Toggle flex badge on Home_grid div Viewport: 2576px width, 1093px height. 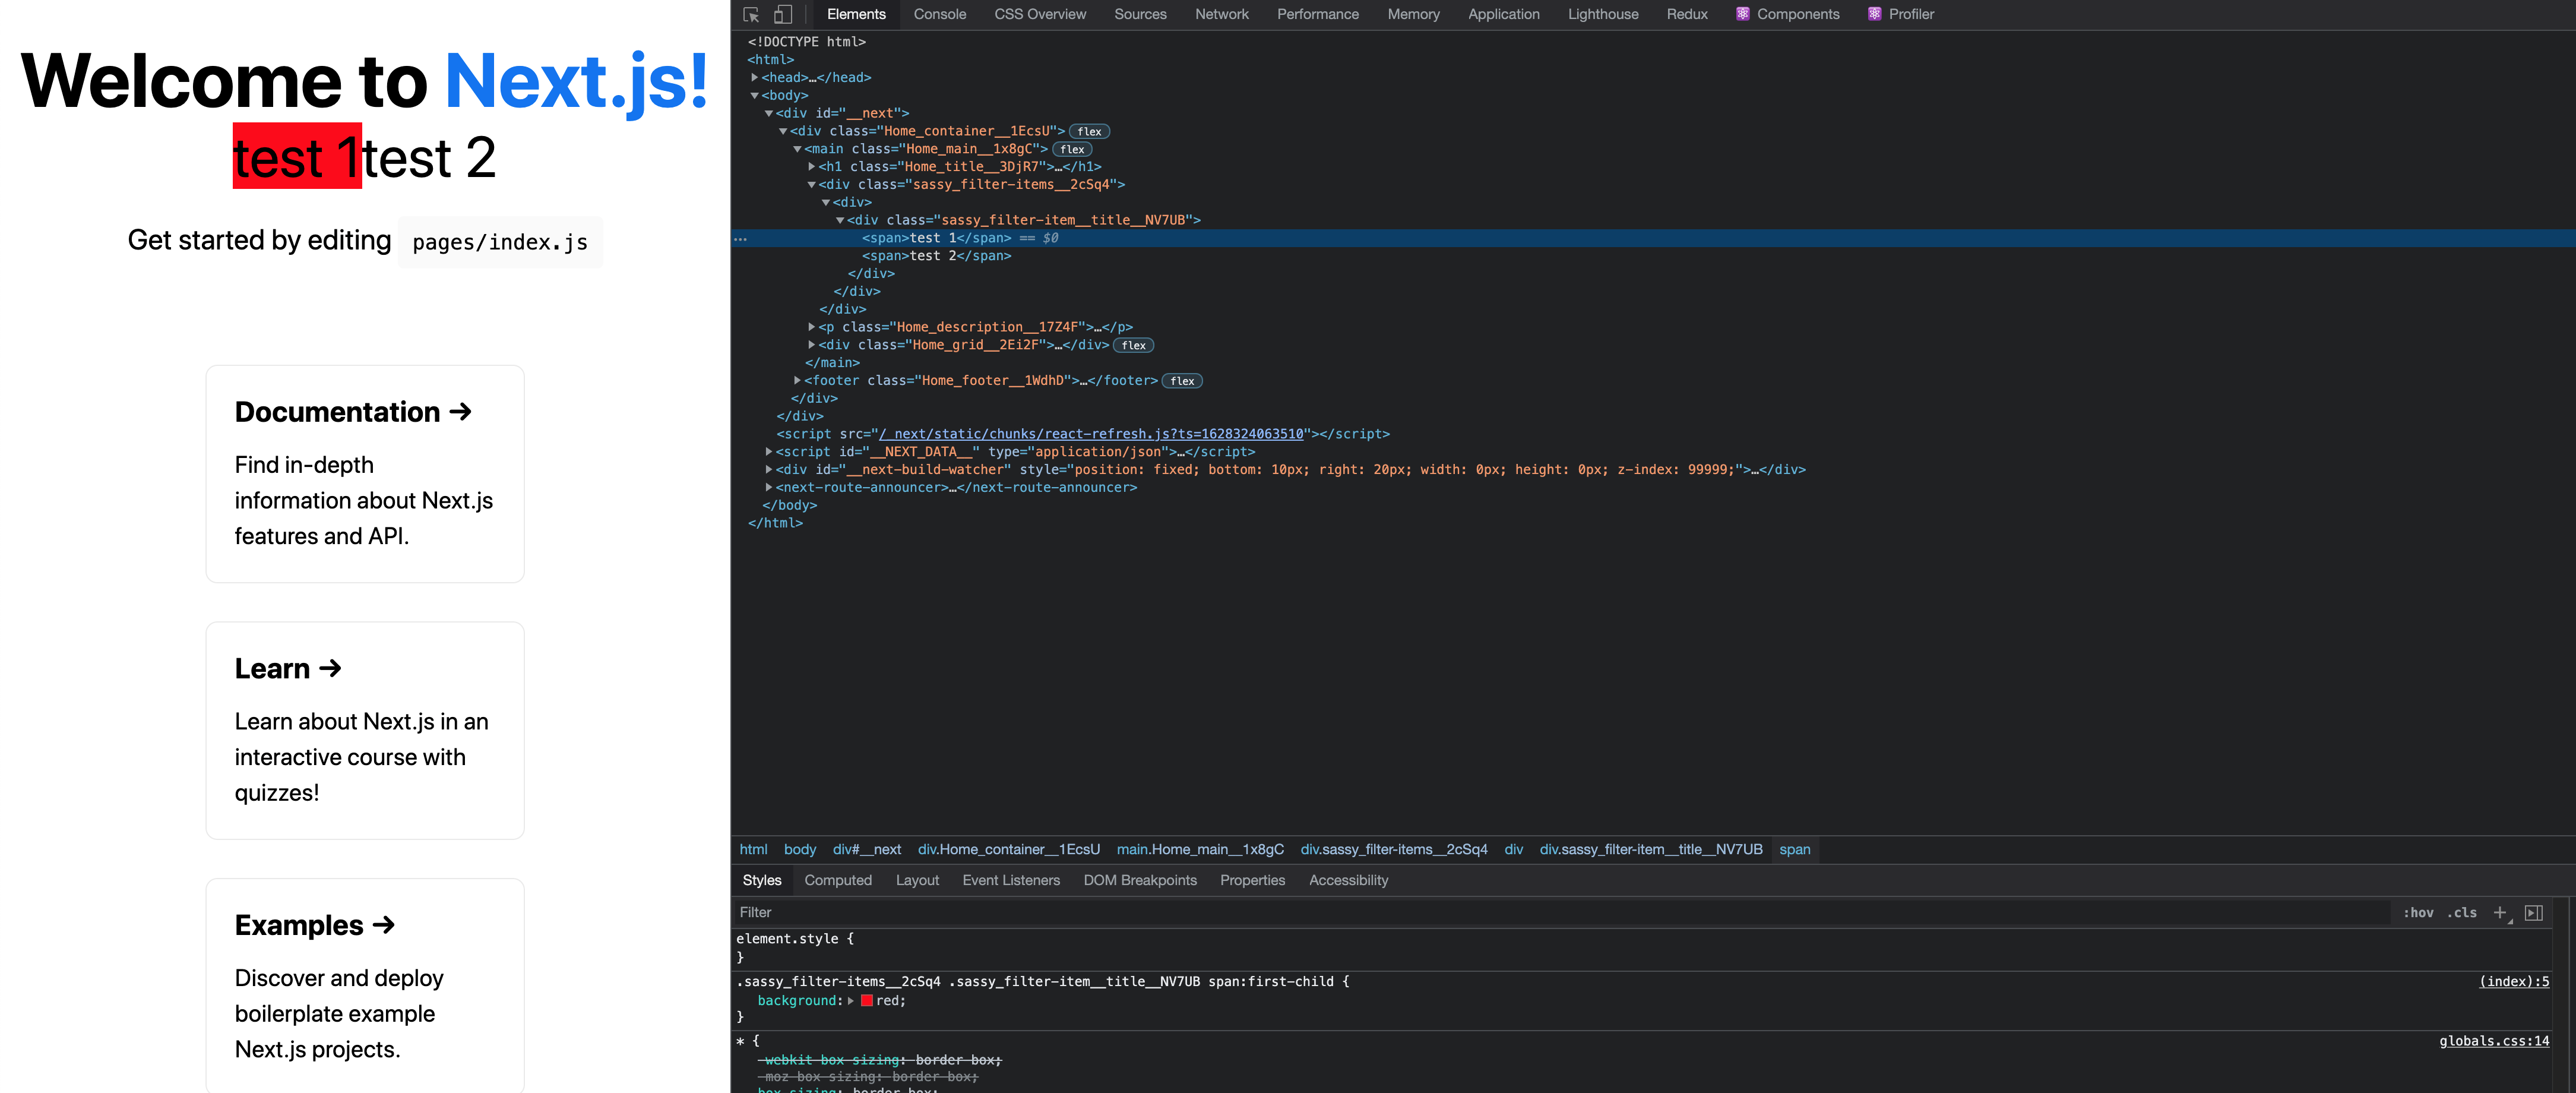1133,345
